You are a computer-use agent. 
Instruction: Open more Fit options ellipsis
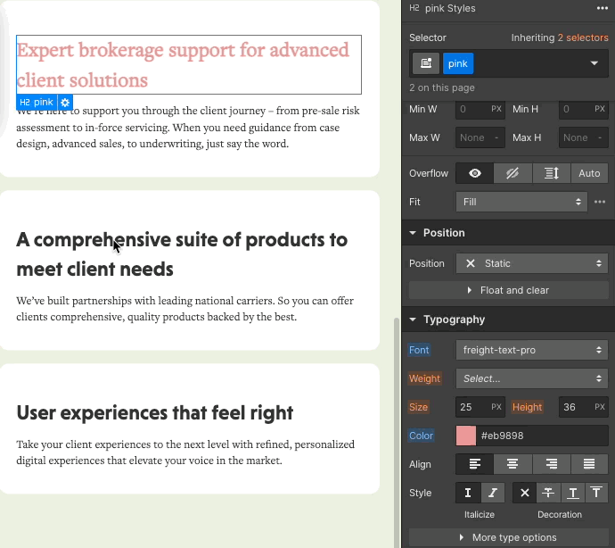[x=600, y=202]
